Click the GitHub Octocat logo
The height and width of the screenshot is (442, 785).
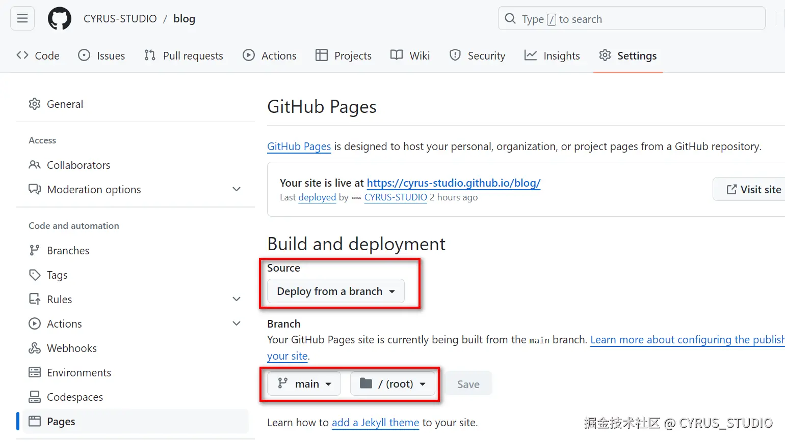60,19
